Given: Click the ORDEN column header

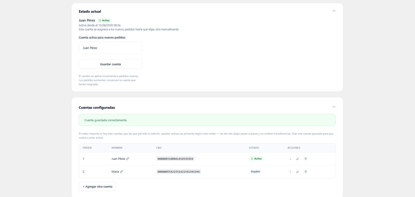Looking at the screenshot, I should (x=87, y=148).
